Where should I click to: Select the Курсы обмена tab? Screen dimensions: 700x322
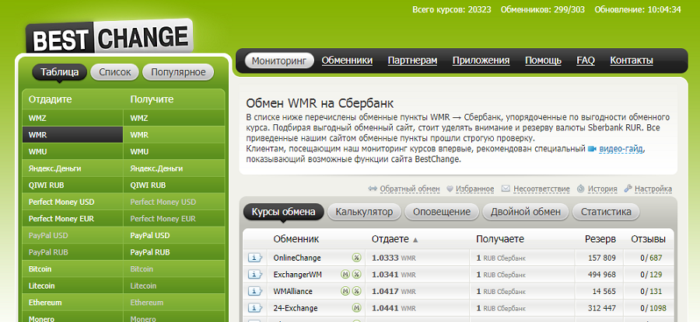pyautogui.click(x=283, y=212)
